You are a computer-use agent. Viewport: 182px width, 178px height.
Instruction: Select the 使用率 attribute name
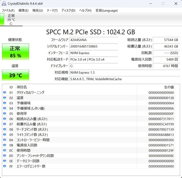22,114
